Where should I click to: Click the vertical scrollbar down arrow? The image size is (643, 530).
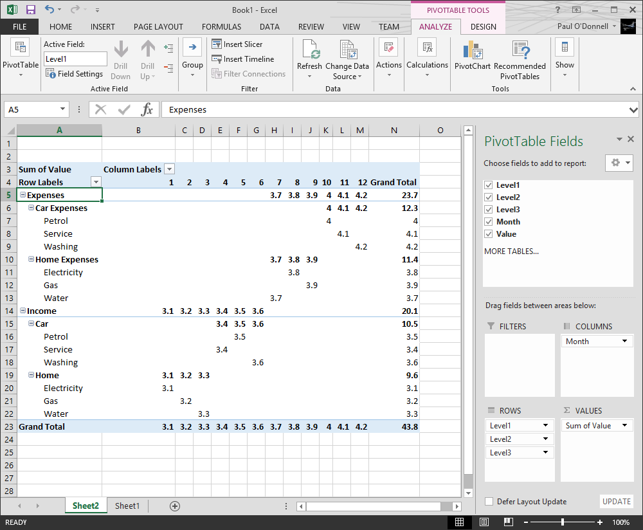(x=468, y=493)
